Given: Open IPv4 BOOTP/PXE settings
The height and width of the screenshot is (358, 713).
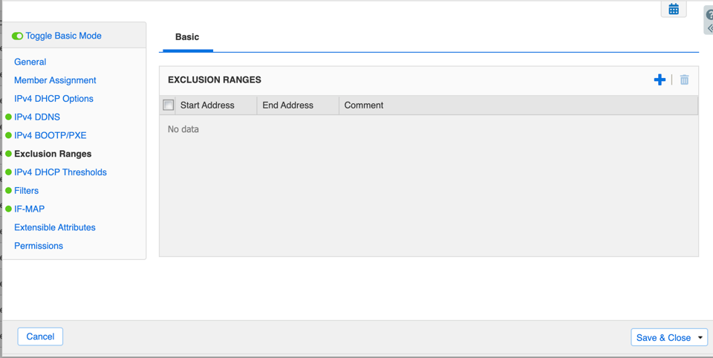Looking at the screenshot, I should [51, 135].
